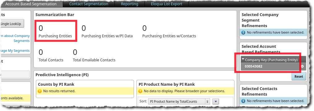Viewport: 314px width, 111px height.
Task: Remove the 030543082 company key refinement
Action: (x=302, y=66)
